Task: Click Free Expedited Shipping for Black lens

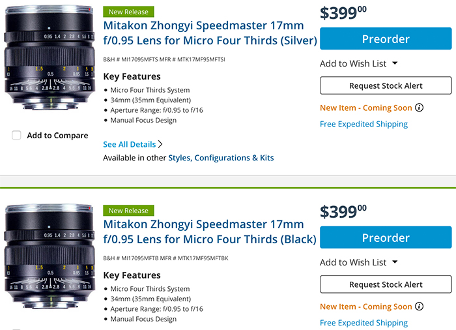Action: pos(363,323)
